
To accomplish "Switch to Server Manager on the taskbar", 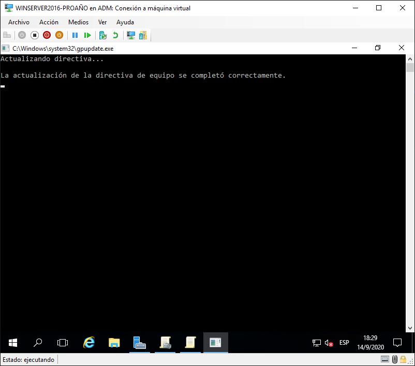I will click(x=140, y=343).
